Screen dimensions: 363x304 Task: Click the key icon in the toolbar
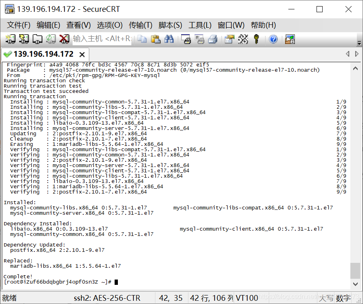coord(256,39)
